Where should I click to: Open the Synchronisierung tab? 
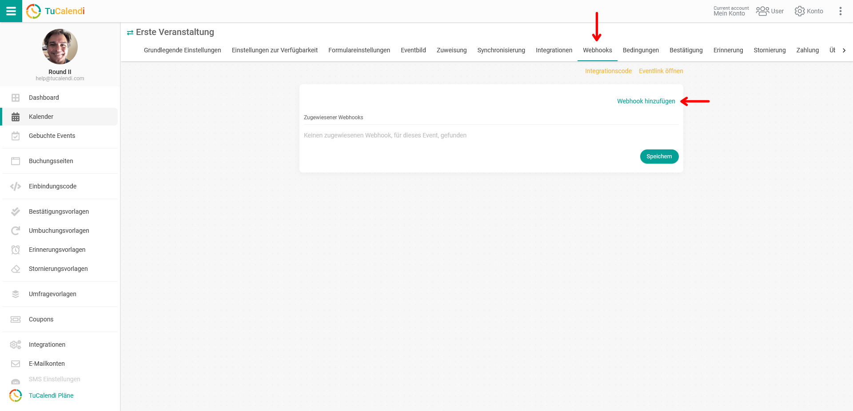(x=501, y=50)
